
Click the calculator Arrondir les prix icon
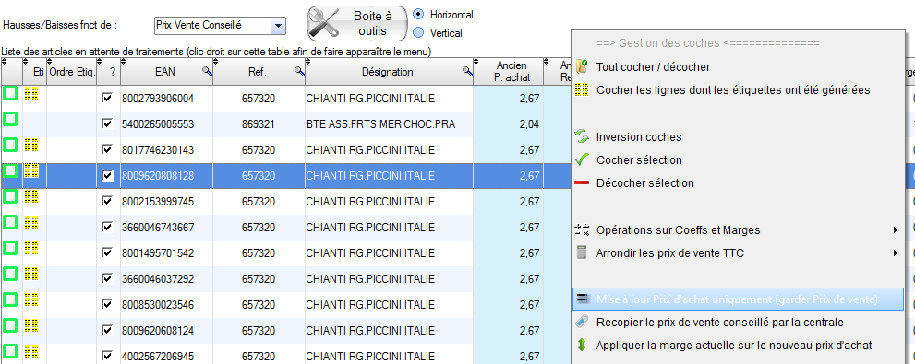[x=582, y=252]
